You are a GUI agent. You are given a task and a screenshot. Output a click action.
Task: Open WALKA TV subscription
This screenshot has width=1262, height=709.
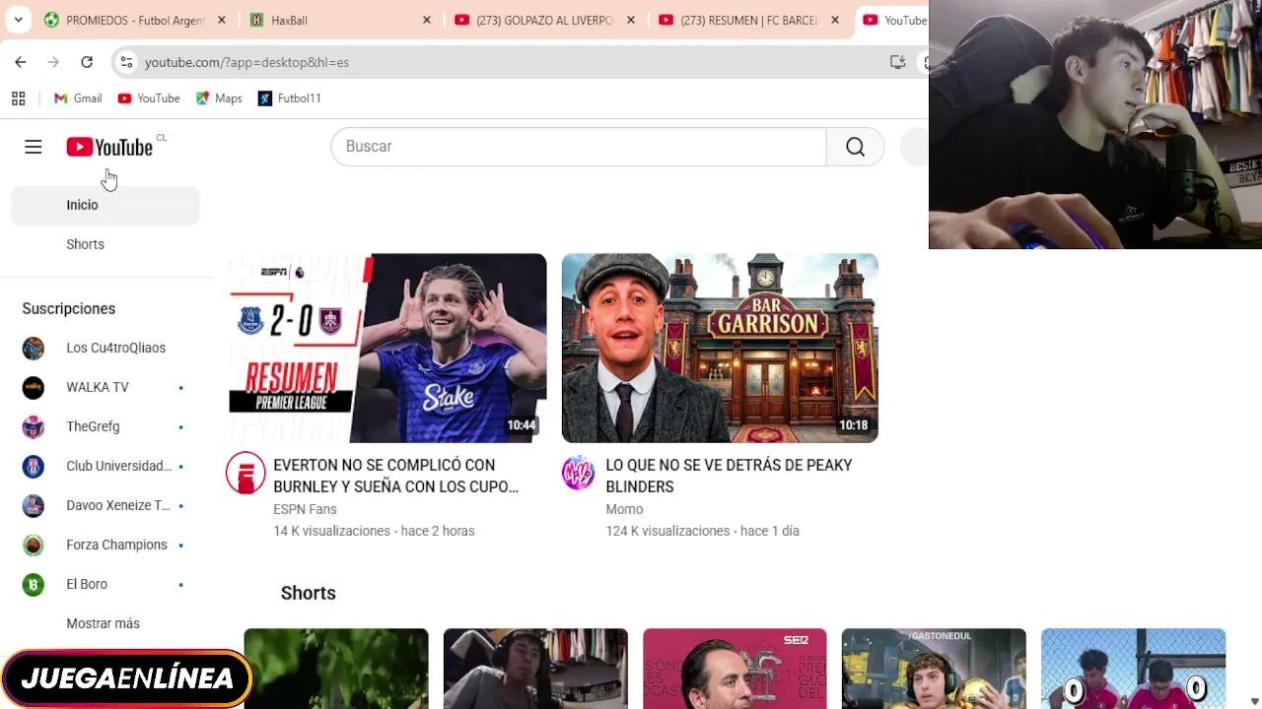[x=105, y=387]
